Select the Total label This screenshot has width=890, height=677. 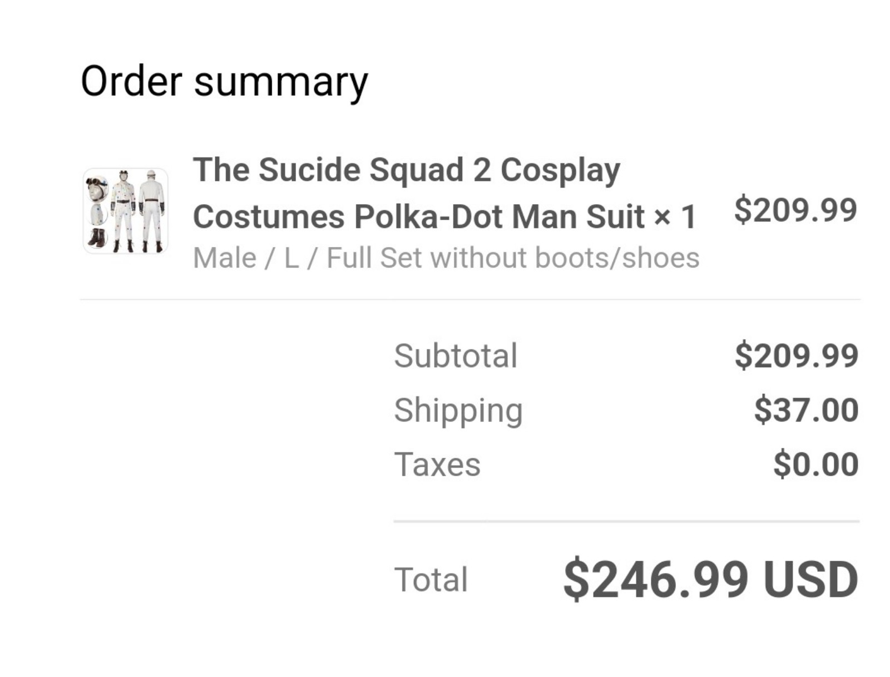point(431,580)
